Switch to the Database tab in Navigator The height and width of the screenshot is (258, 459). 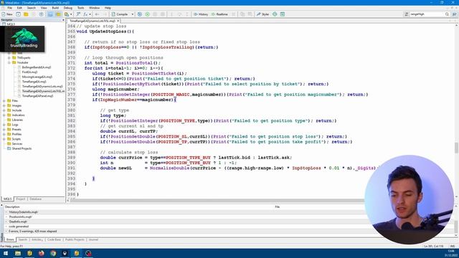(35, 199)
